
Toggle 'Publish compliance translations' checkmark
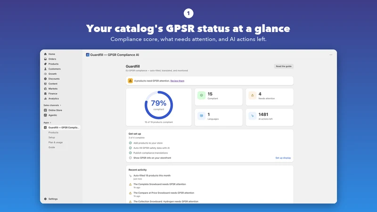coord(131,153)
